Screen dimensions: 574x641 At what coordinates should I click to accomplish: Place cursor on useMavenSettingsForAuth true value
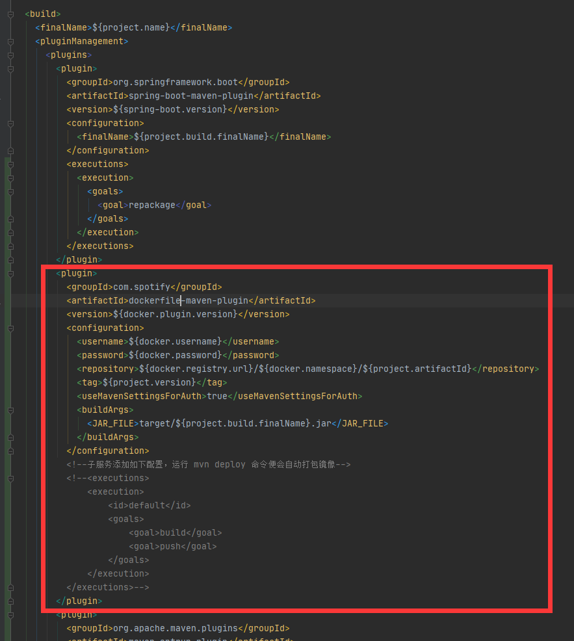(217, 396)
